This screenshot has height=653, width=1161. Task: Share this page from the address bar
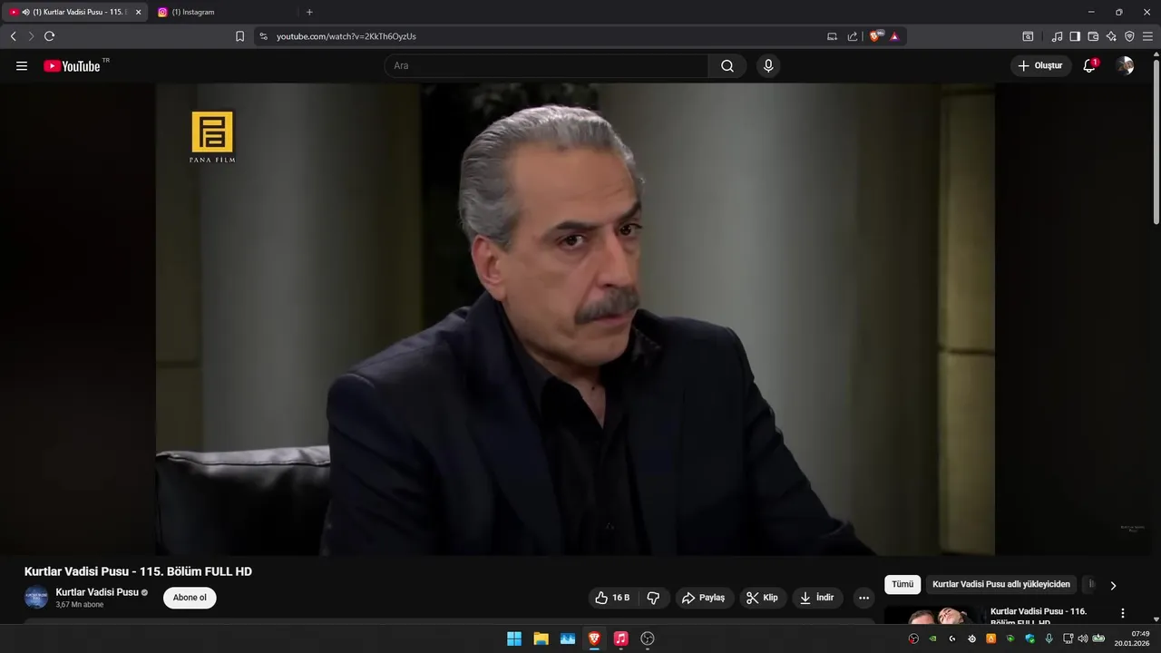click(853, 36)
